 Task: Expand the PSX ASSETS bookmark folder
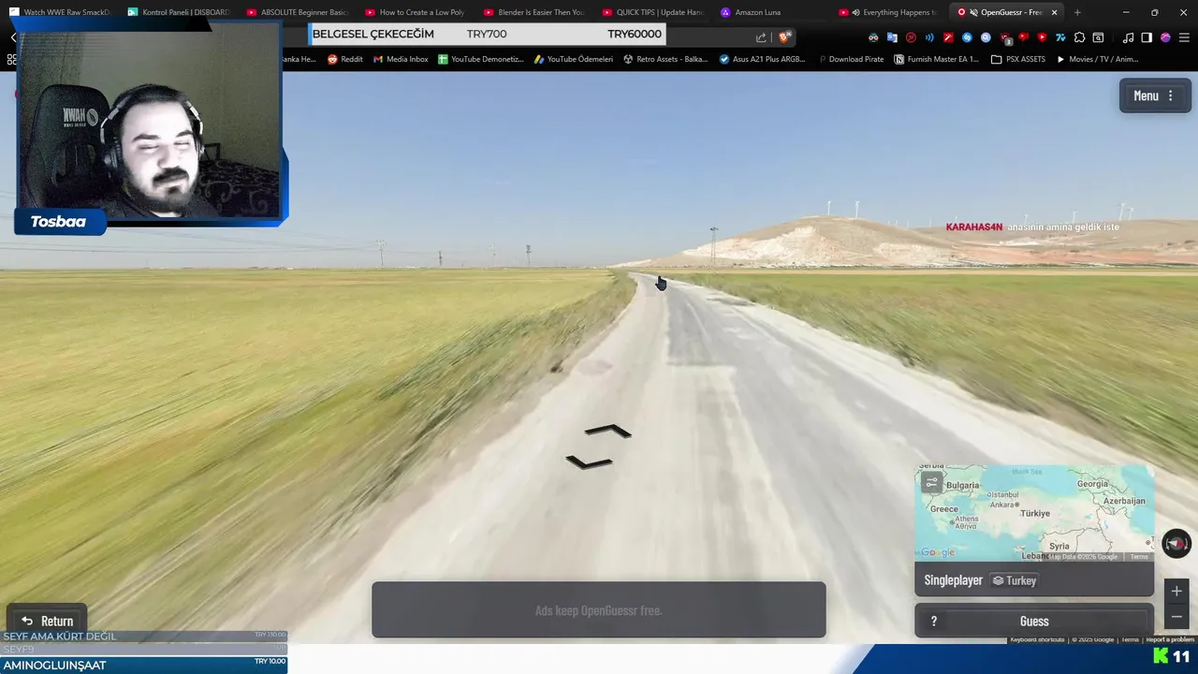1018,59
